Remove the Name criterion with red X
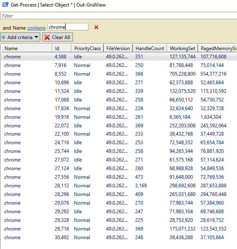The width and height of the screenshot is (237, 249). coord(96,27)
